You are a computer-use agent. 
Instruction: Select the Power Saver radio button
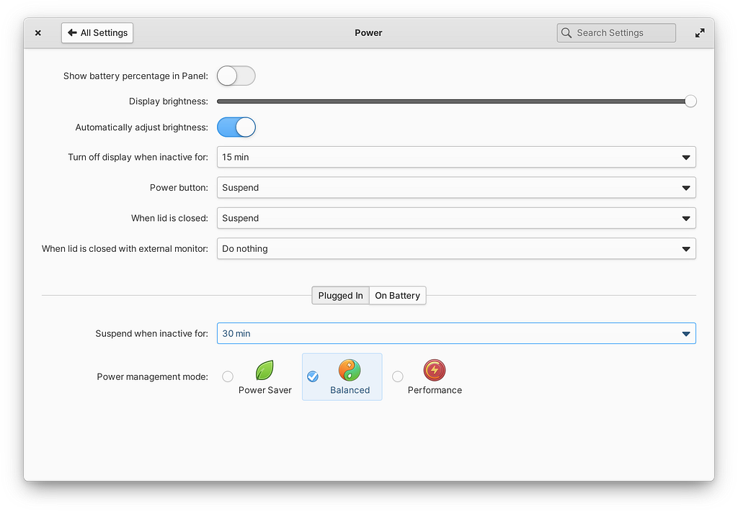(228, 376)
